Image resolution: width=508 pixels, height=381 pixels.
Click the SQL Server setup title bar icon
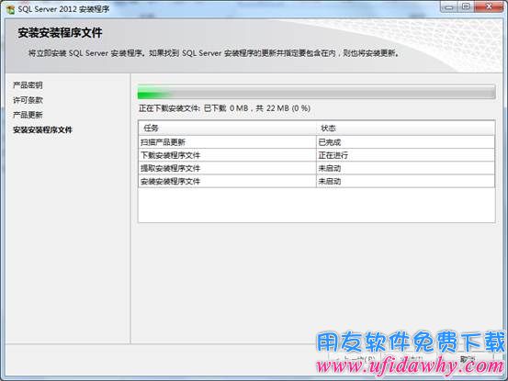click(10, 9)
